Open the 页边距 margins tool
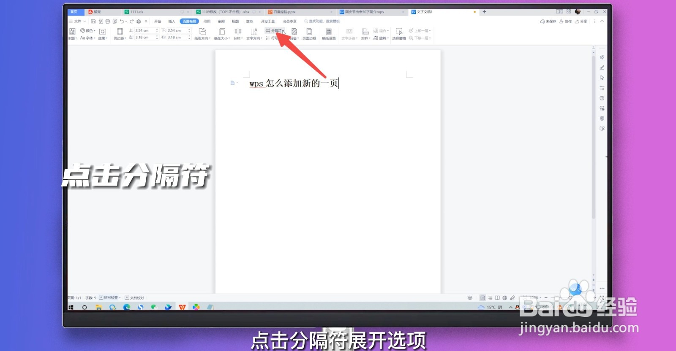The width and height of the screenshot is (676, 351). point(120,34)
